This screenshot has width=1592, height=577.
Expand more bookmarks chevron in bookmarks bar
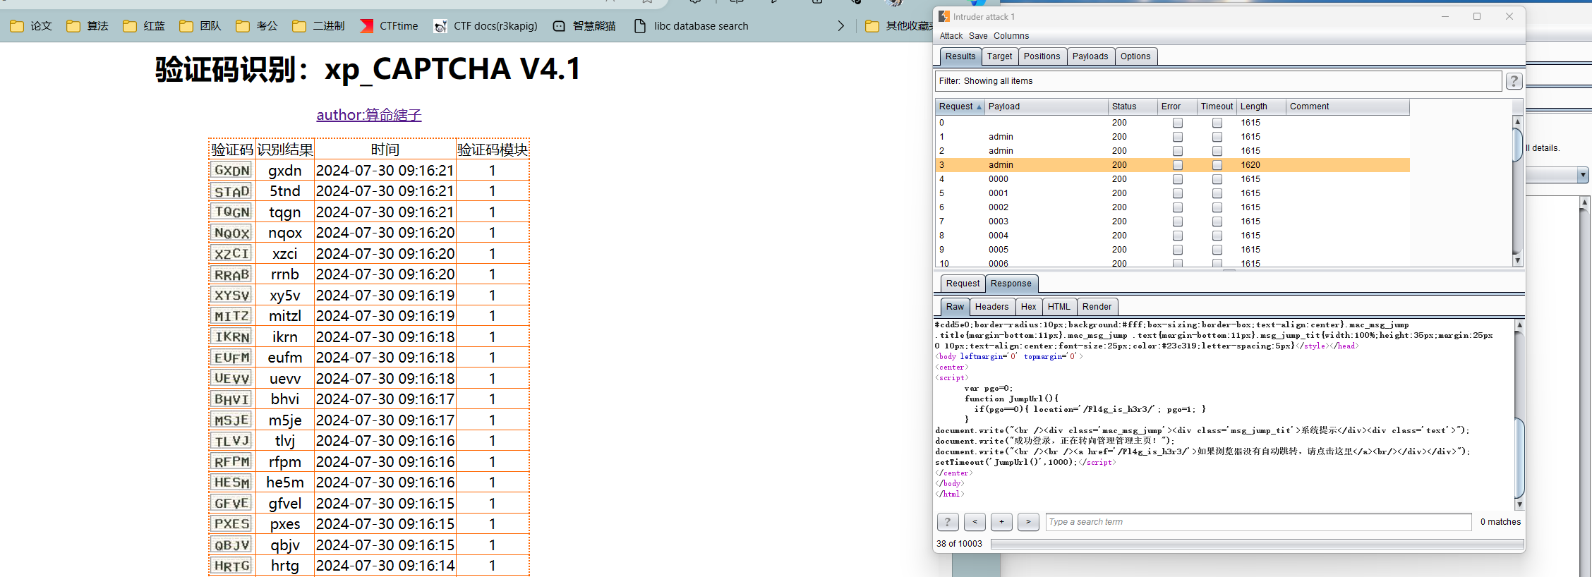[x=840, y=26]
